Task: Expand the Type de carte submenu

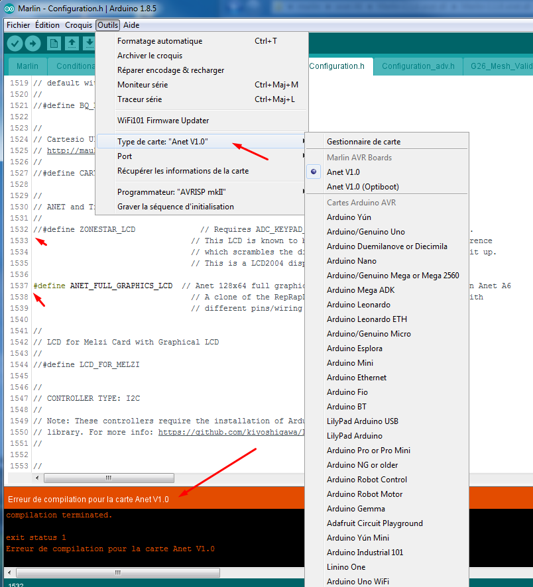Action: 202,142
